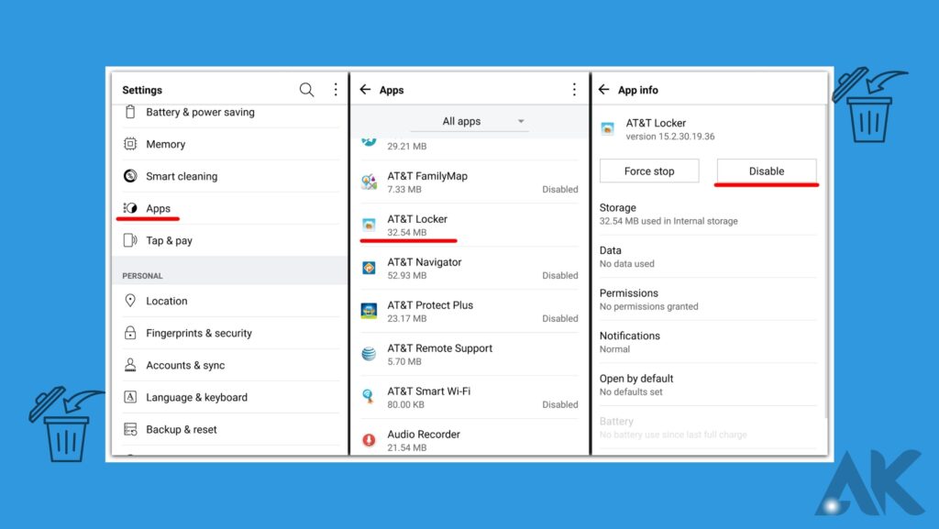Viewport: 939px width, 529px height.
Task: Open Memory settings label
Action: click(165, 144)
